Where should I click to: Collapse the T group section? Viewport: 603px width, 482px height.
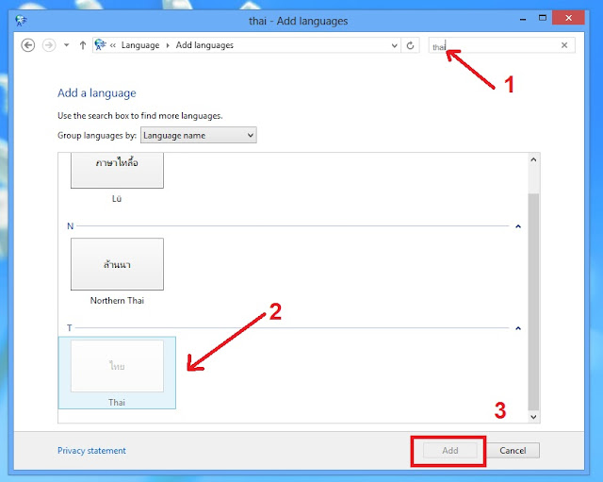pos(518,328)
